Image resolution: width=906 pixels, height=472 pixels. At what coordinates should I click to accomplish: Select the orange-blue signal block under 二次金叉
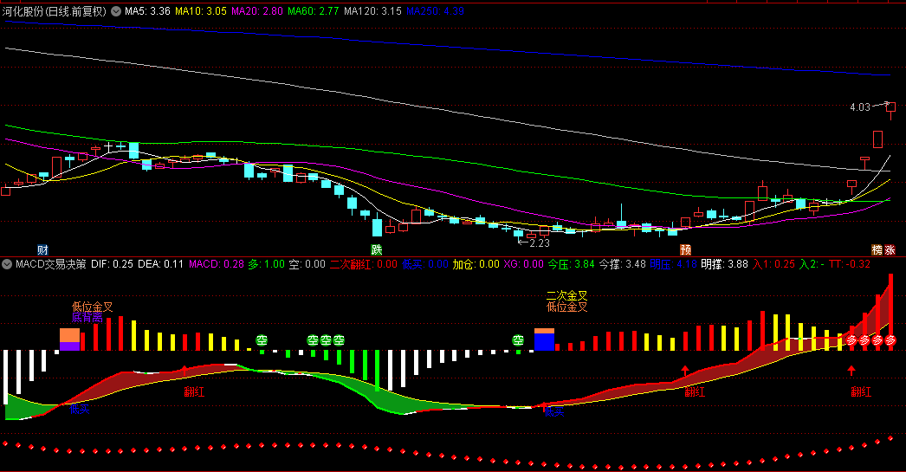544,339
